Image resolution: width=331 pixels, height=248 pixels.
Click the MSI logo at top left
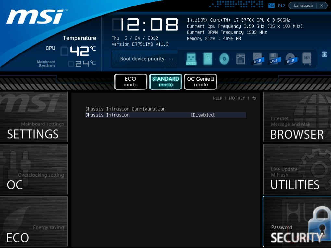click(37, 17)
